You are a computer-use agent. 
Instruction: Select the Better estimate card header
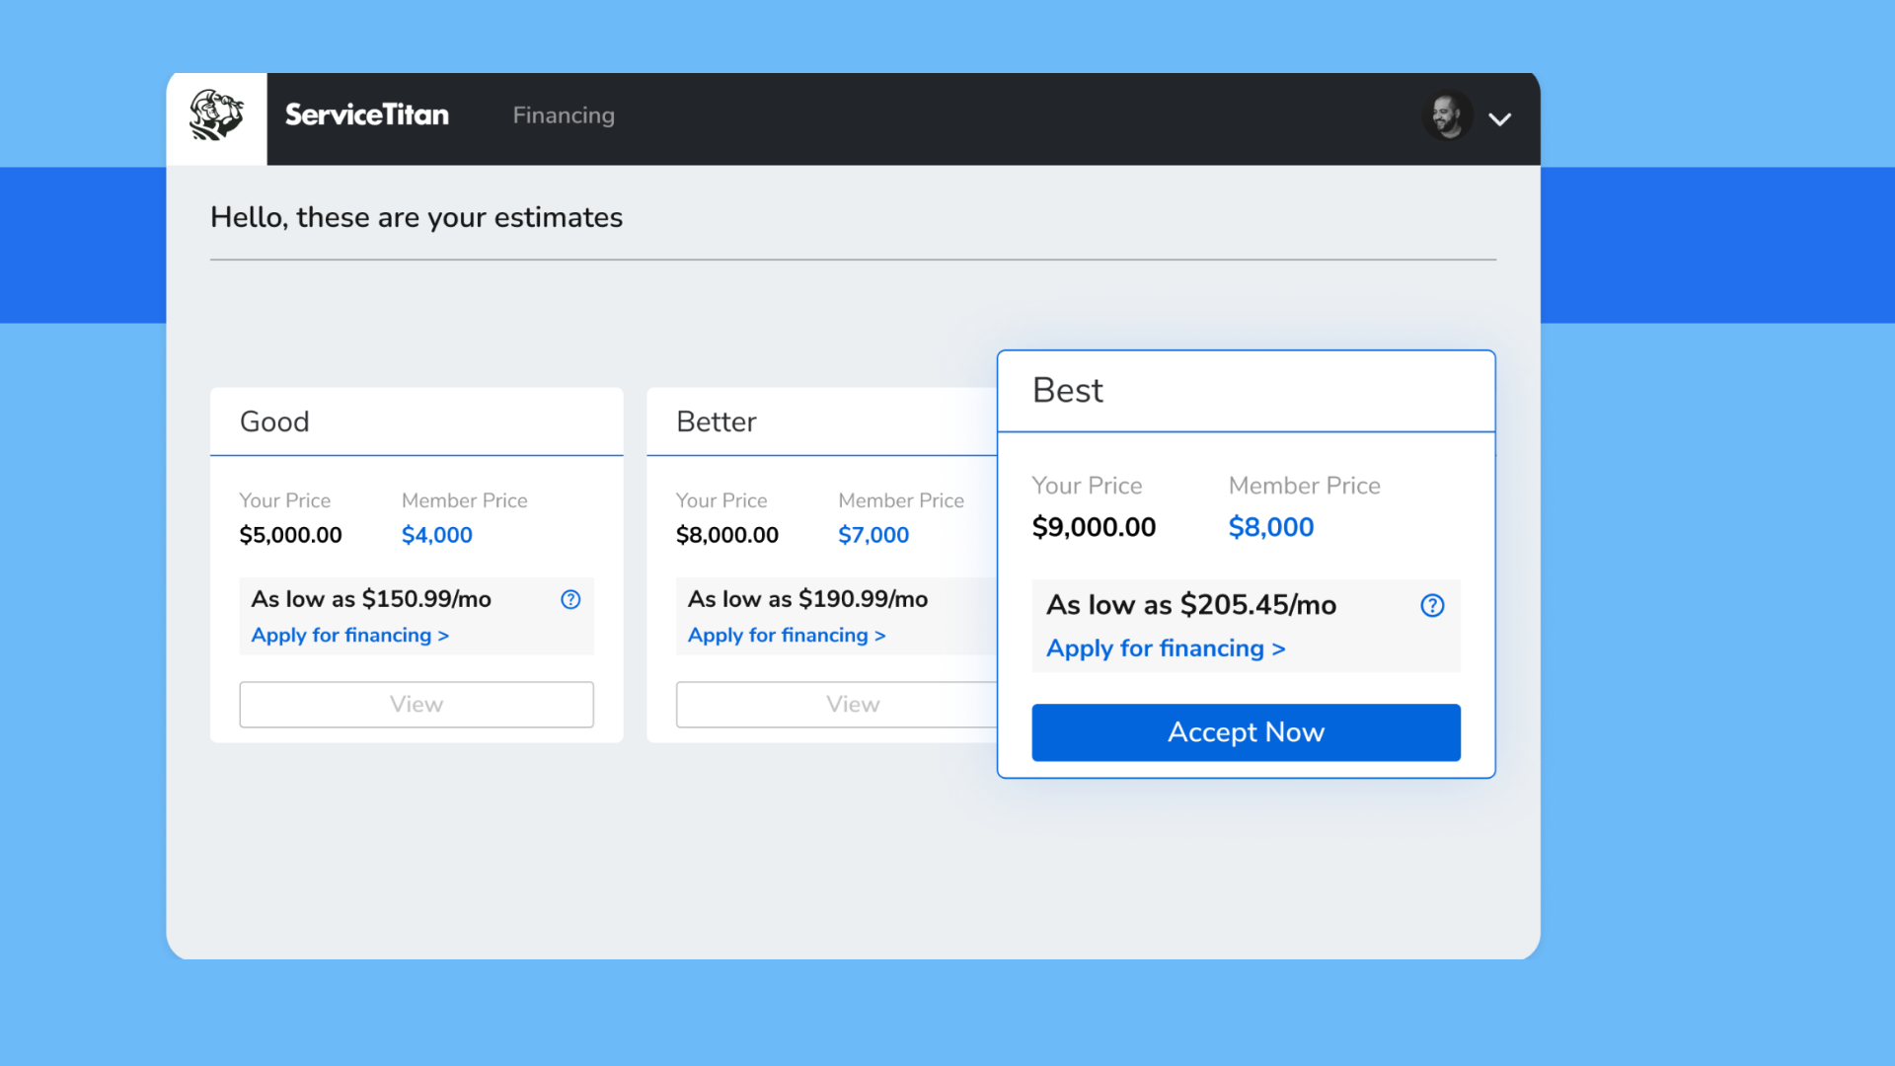pyautogui.click(x=717, y=421)
